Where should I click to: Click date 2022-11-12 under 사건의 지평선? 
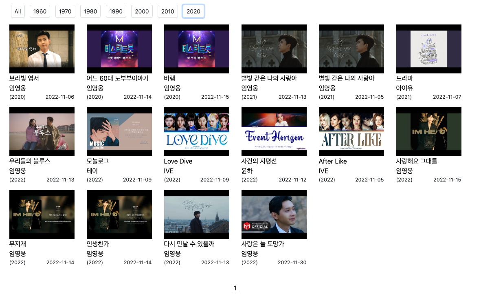(292, 180)
